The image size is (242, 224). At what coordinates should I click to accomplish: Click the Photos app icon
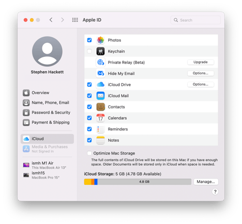[100, 40]
